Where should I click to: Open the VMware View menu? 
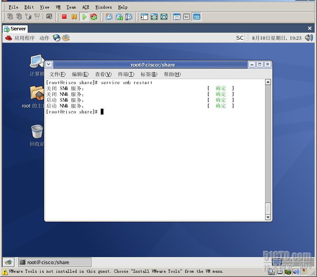pyautogui.click(x=45, y=7)
